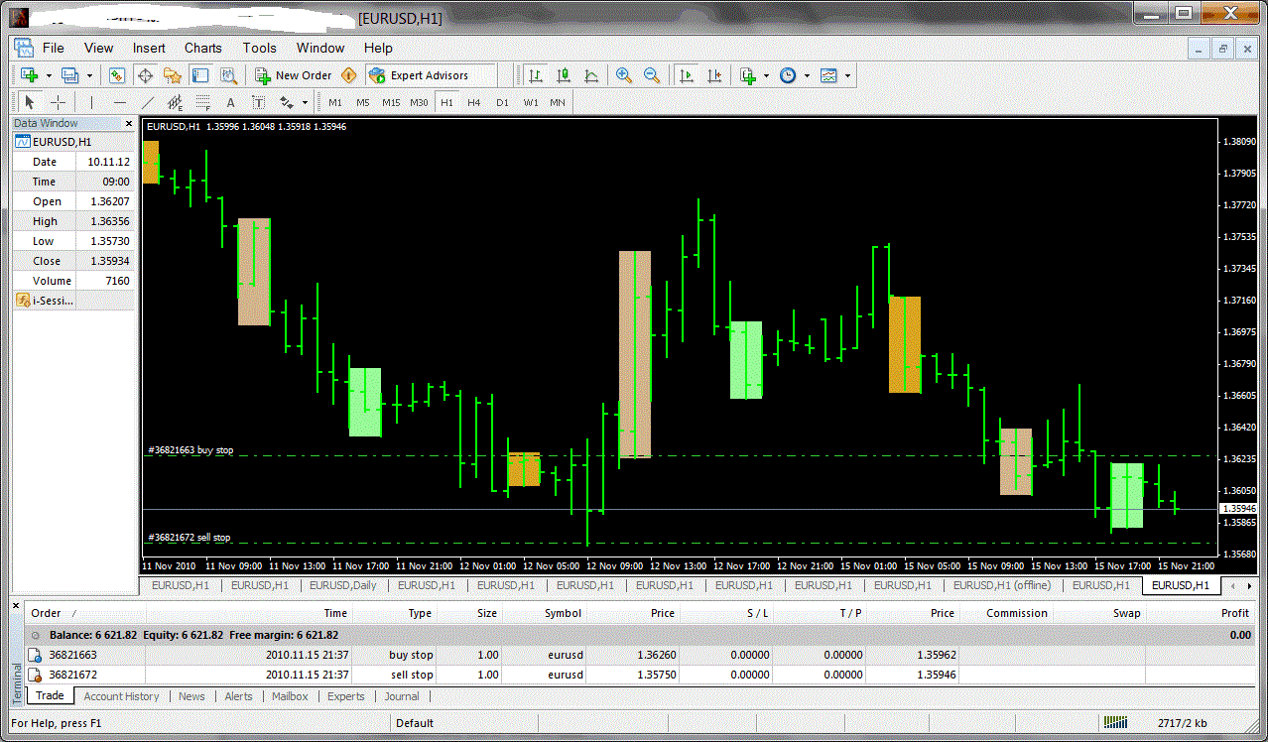This screenshot has height=742, width=1268.
Task: Select the Text tool (A)
Action: (230, 102)
